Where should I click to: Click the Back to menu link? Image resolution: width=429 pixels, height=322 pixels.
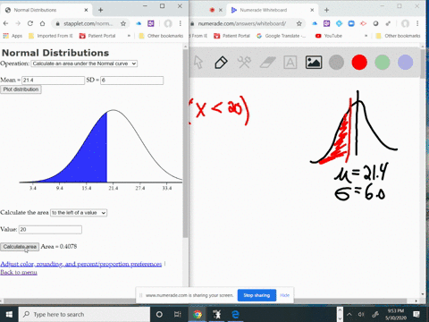click(x=19, y=273)
